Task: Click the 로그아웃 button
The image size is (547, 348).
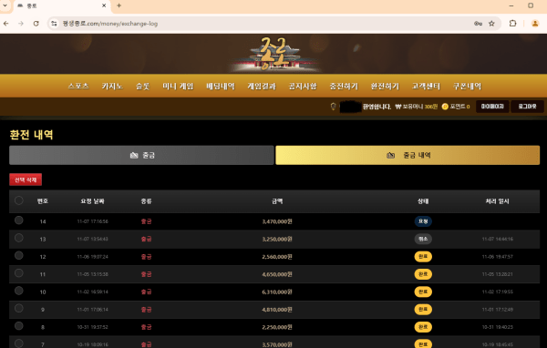Action: coord(527,107)
